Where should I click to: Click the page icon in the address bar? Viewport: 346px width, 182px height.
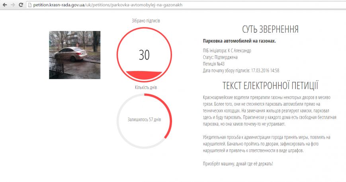tap(29, 5)
